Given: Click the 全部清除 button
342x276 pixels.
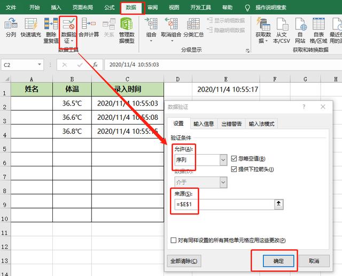Looking at the screenshot, I should coord(184,262).
